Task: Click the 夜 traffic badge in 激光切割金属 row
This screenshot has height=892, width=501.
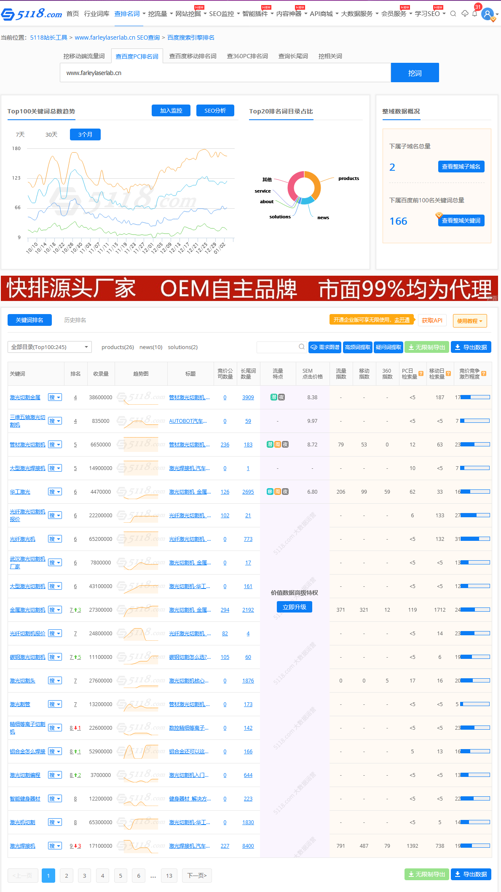Action: tap(281, 397)
